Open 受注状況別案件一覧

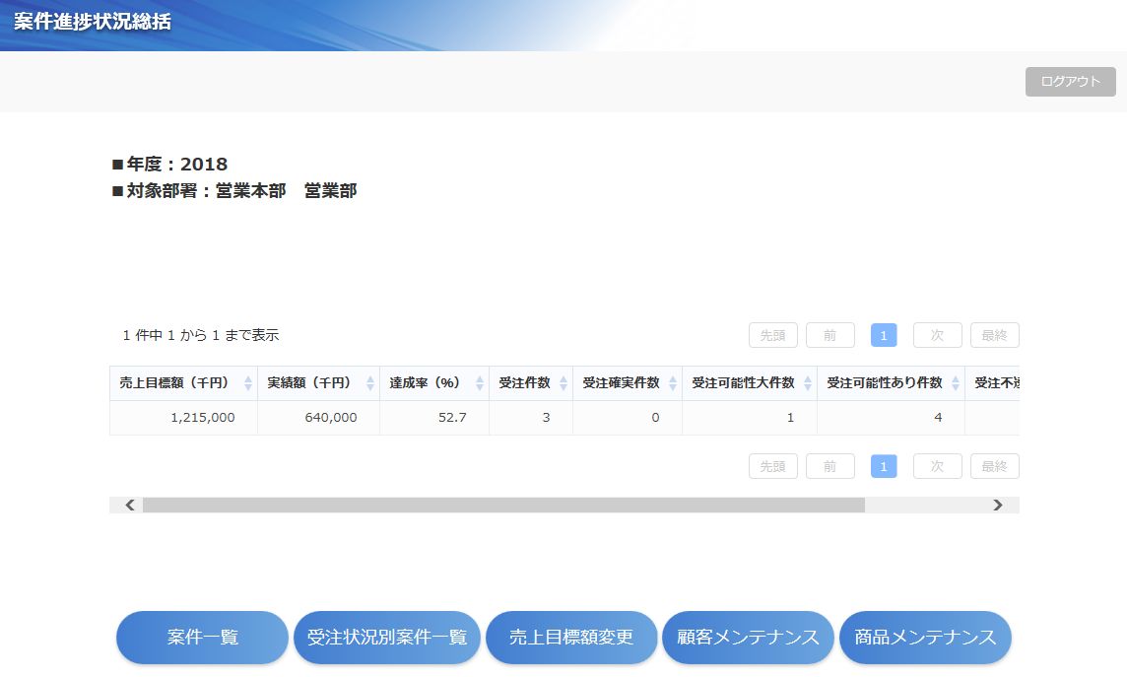tap(386, 638)
